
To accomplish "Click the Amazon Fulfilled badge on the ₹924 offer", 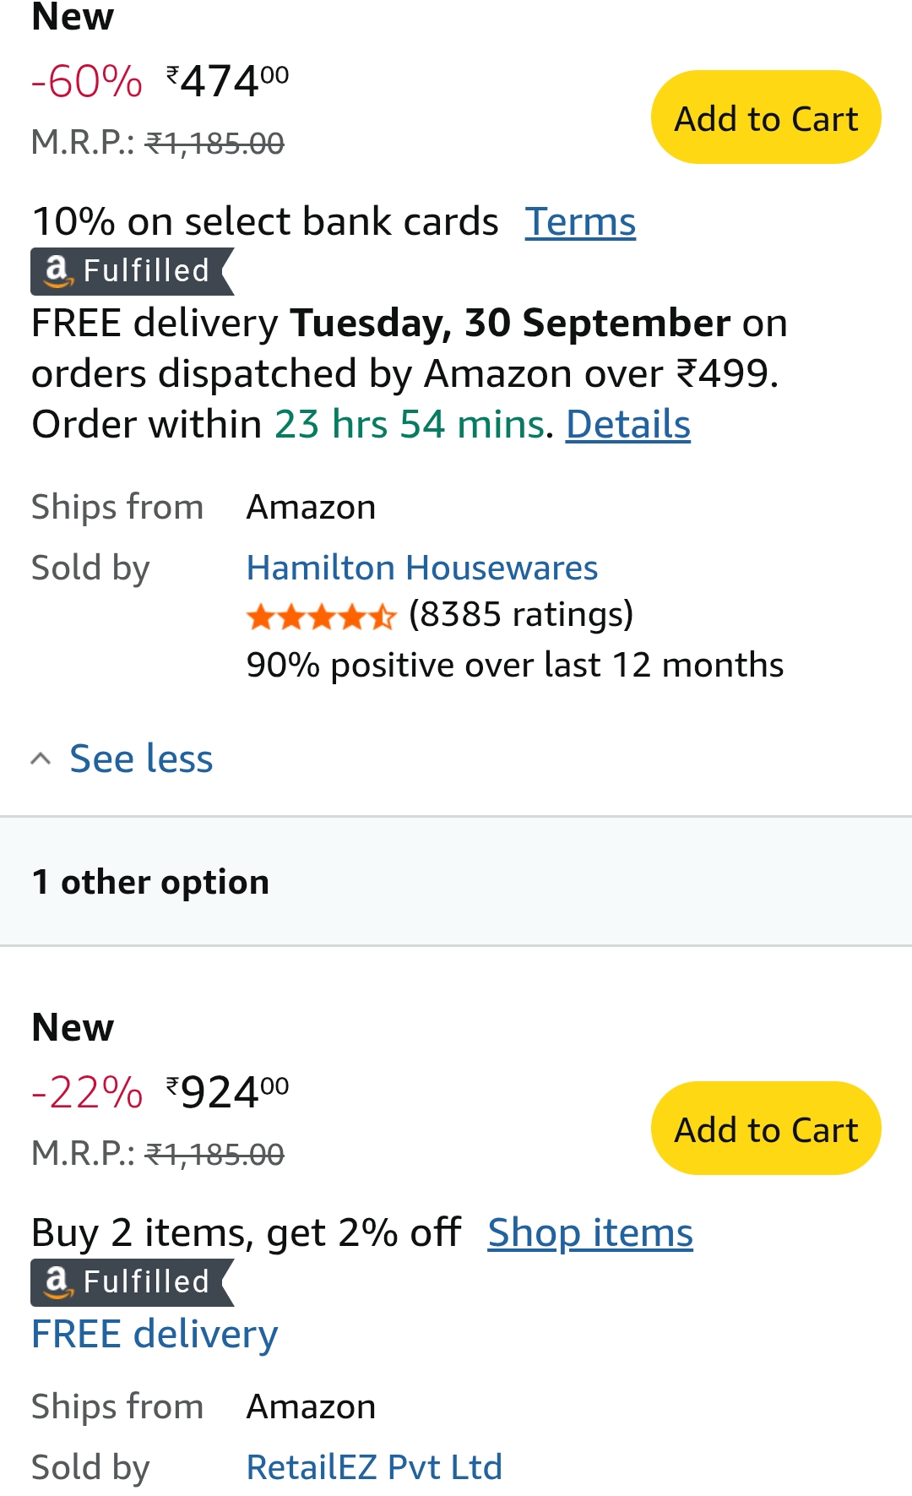I will point(131,1282).
